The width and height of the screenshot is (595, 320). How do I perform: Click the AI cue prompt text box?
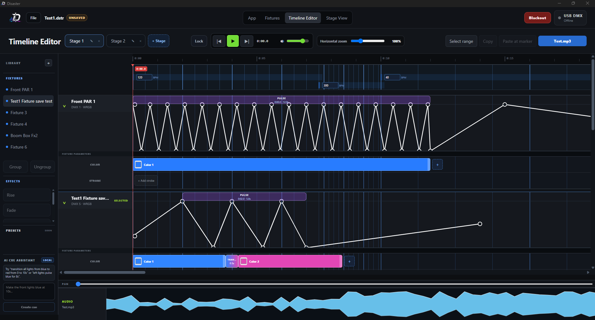pos(29,291)
